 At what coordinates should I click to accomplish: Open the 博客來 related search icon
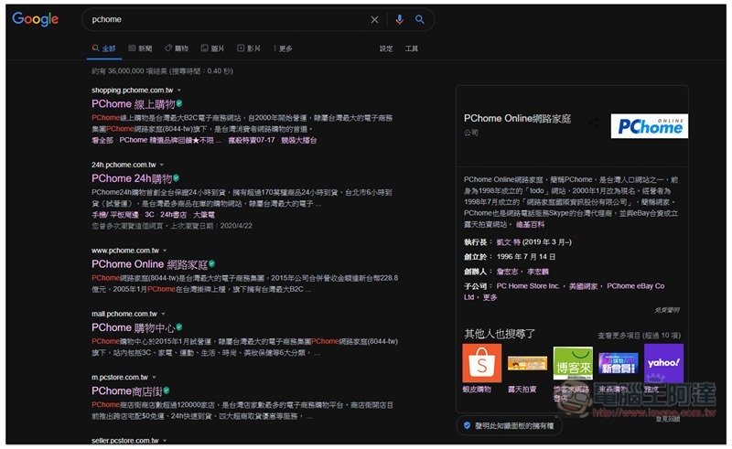(x=573, y=362)
